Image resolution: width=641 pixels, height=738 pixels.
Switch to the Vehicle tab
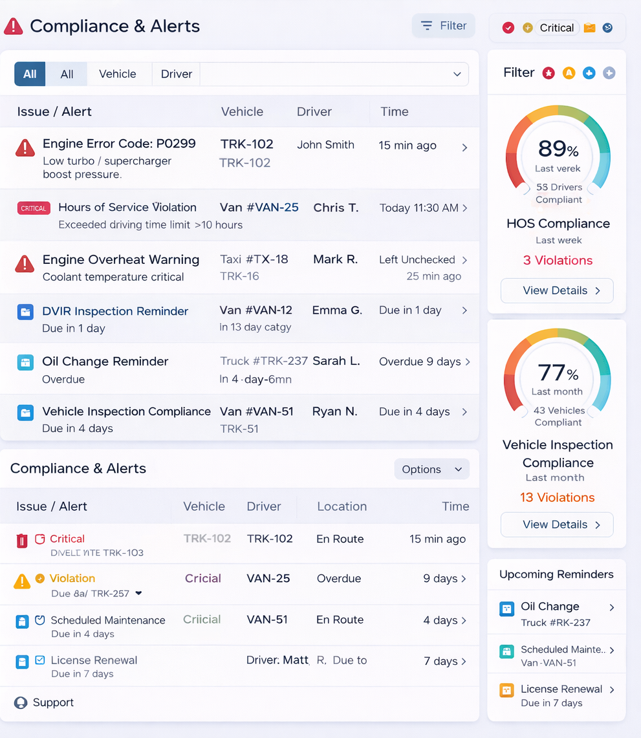(119, 74)
